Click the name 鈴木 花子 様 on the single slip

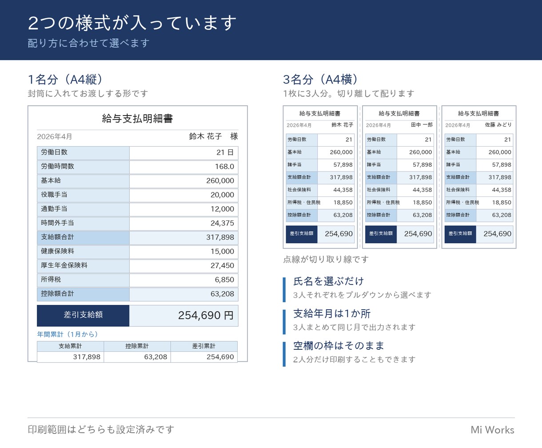point(213,136)
